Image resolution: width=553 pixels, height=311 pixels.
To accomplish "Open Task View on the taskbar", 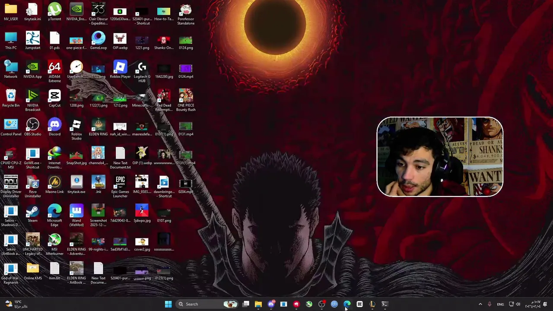I will [x=246, y=304].
